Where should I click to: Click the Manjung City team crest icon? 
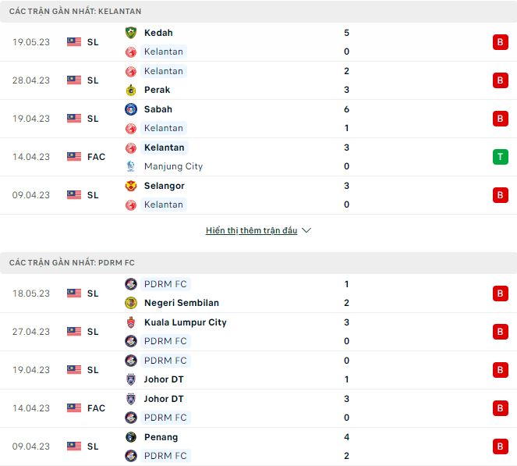130,166
